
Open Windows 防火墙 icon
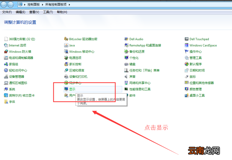pyautogui.click(x=6, y=52)
